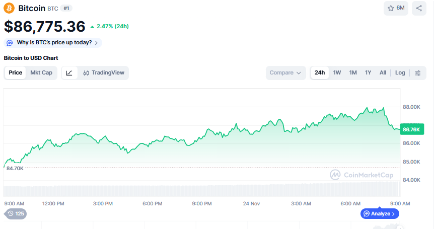Screen dimensions: 434x229
Task: Open chart settings sliders icon
Action: coord(418,73)
